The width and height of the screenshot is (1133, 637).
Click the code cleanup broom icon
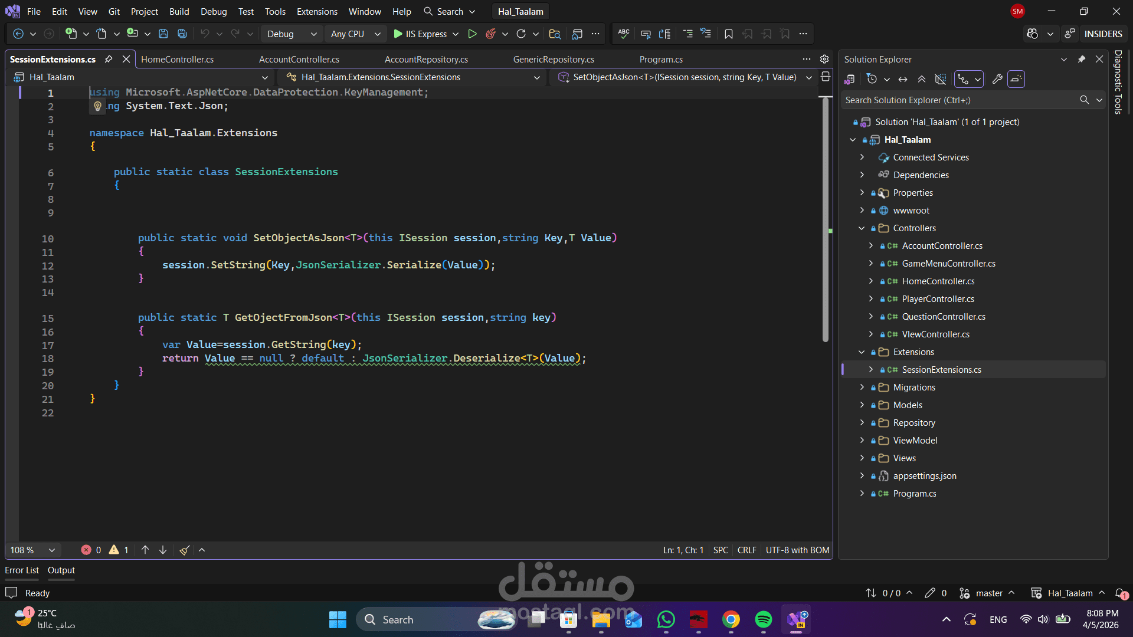point(184,550)
